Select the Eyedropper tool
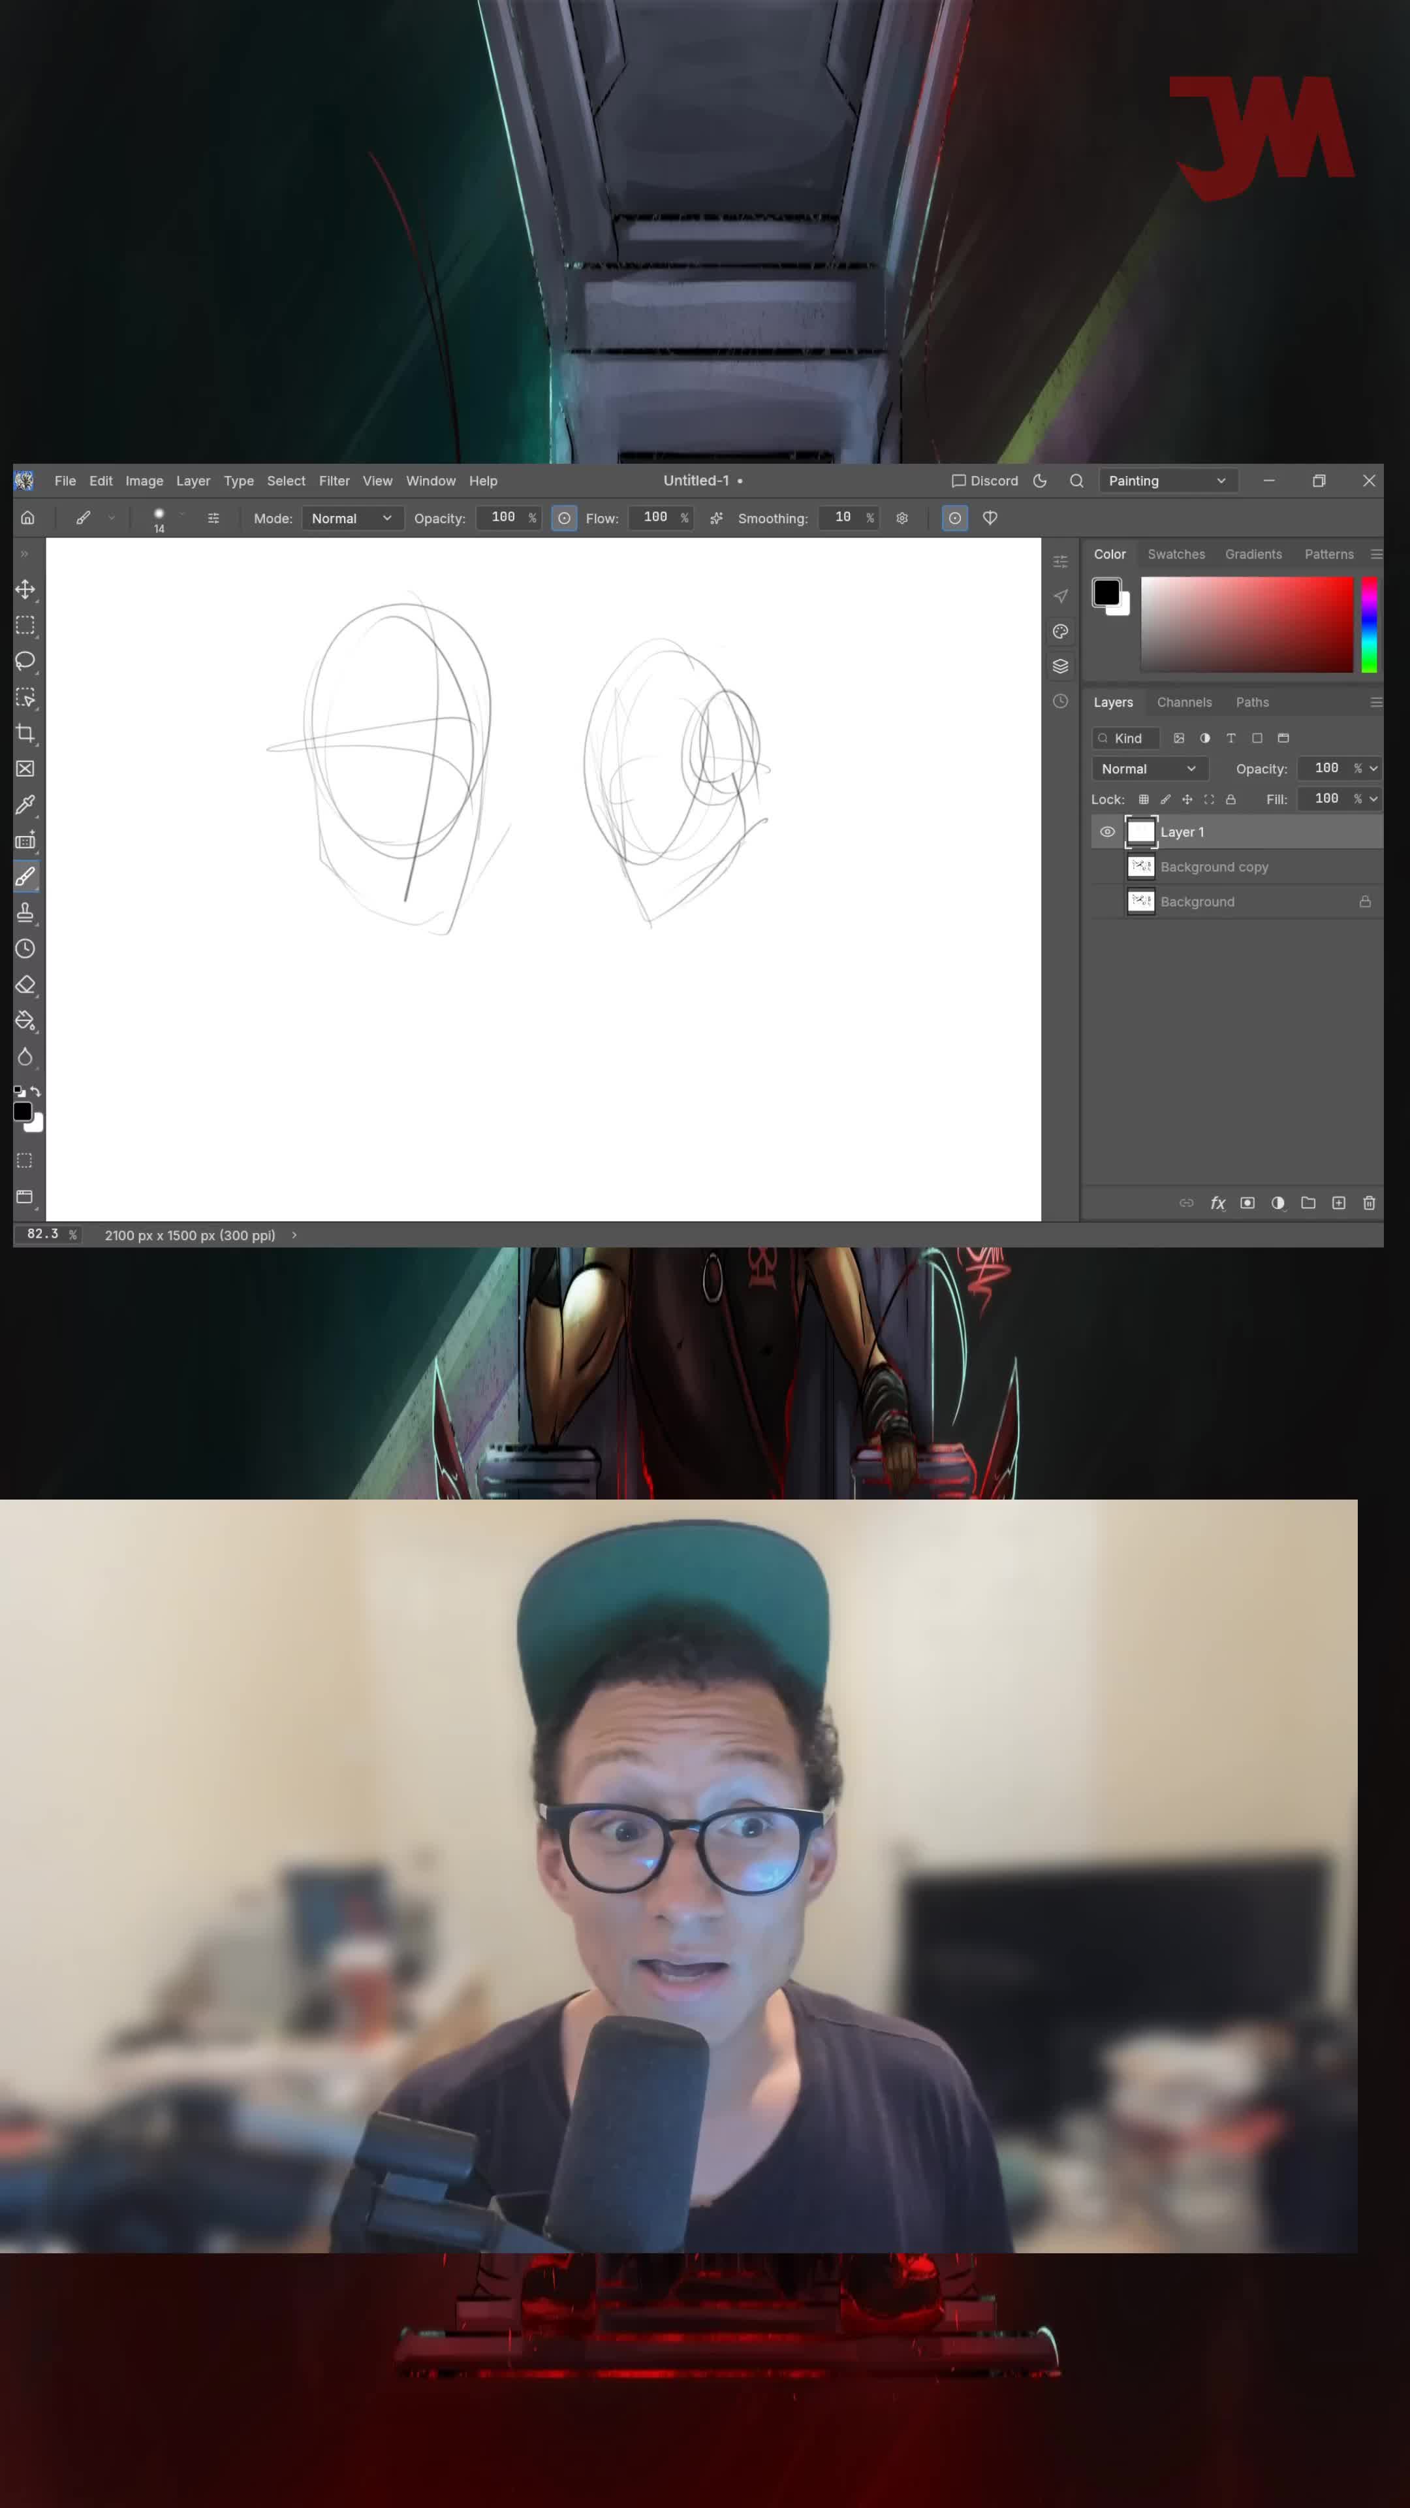This screenshot has height=2508, width=1410. coord(25,805)
